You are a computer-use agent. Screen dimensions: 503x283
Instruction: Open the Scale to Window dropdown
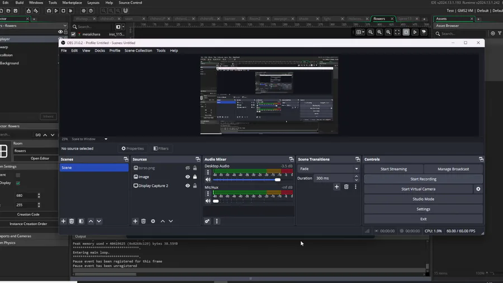tap(106, 139)
